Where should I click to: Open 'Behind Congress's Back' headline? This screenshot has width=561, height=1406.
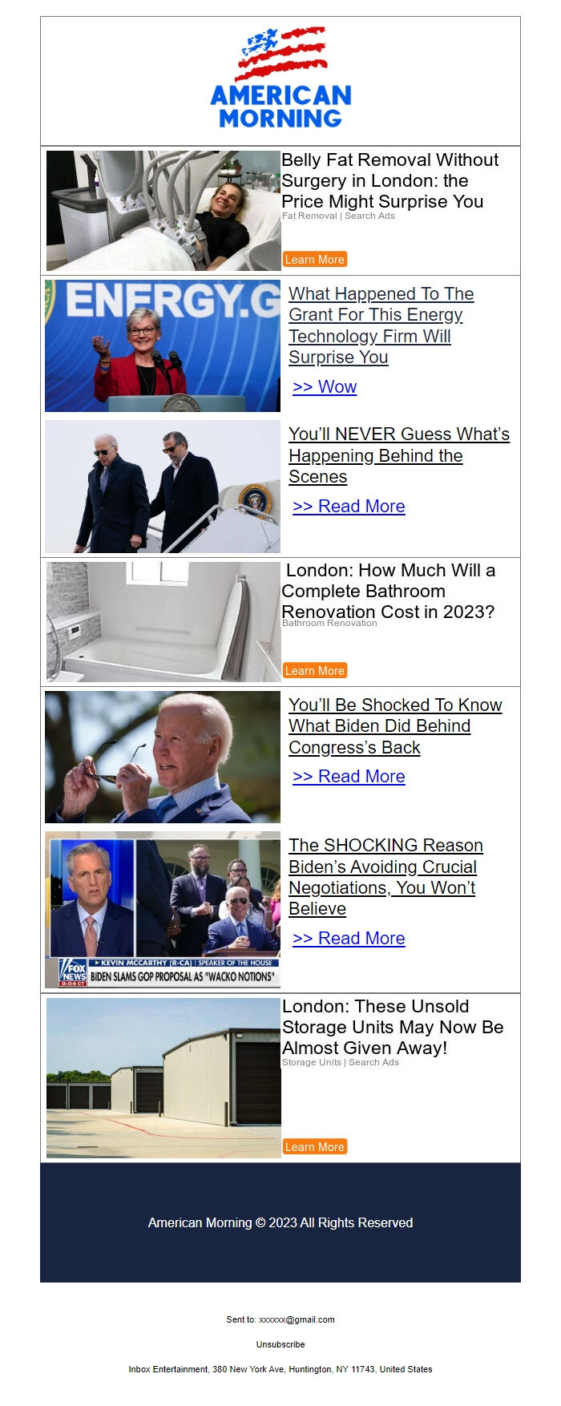pos(395,726)
